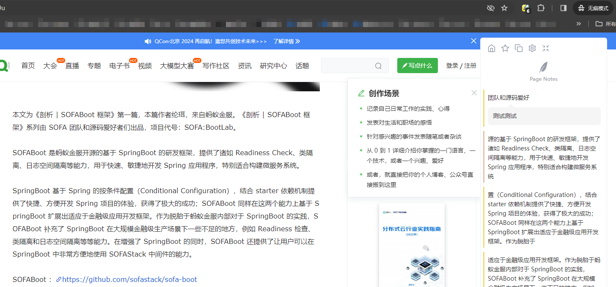Click the crossed-out eye icon in address bar
The width and height of the screenshot is (616, 287).
[x=491, y=8]
